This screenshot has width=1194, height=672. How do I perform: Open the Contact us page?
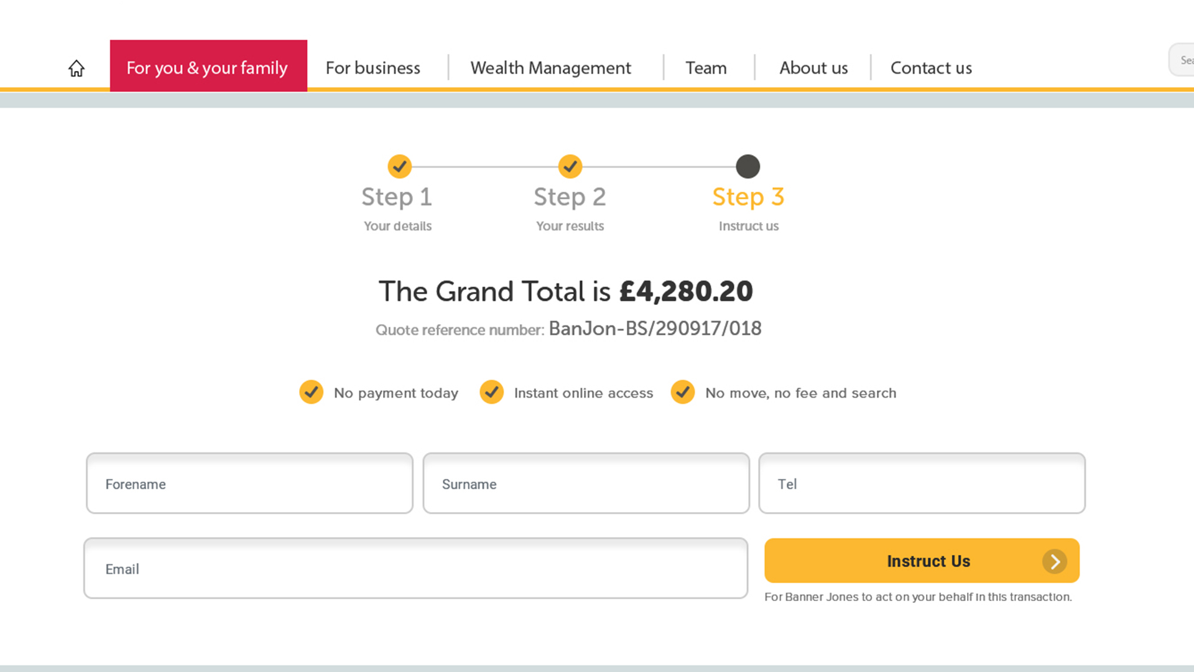coord(931,67)
